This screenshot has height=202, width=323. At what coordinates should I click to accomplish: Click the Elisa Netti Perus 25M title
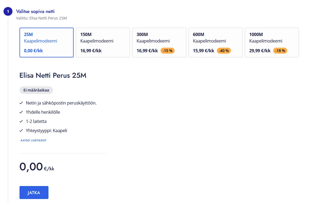(x=53, y=76)
